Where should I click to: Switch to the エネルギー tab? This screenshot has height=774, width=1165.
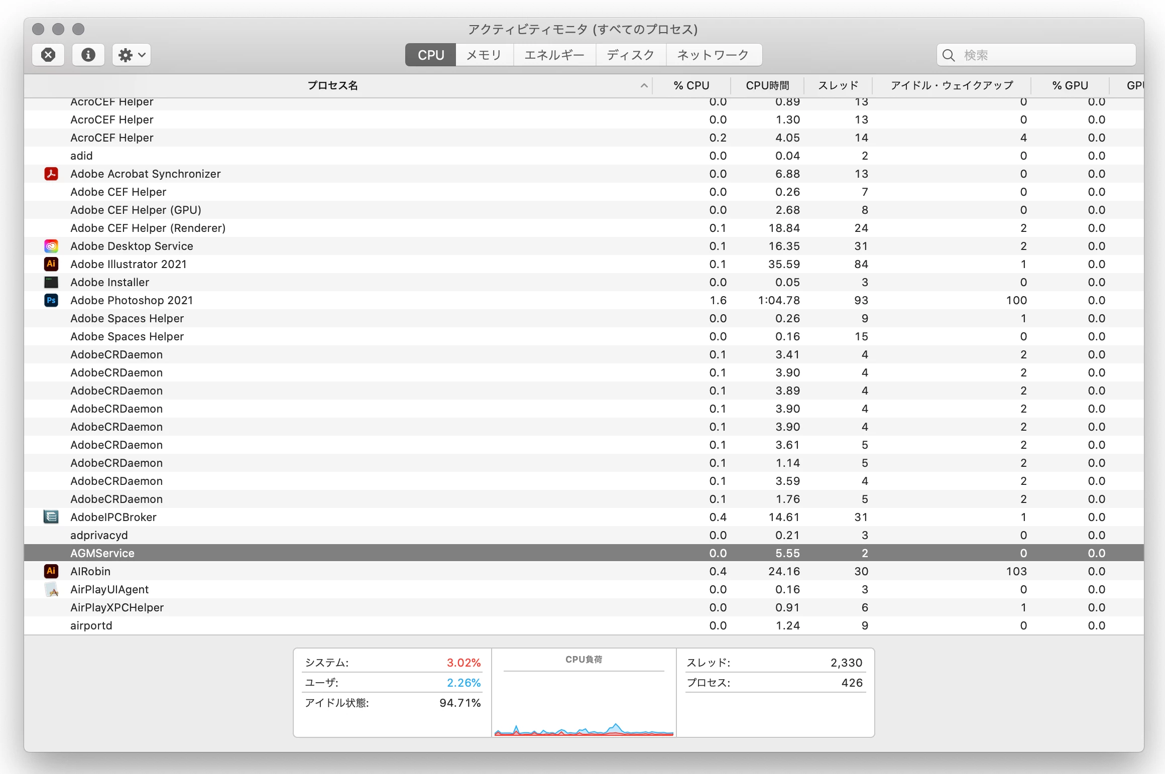(x=554, y=55)
